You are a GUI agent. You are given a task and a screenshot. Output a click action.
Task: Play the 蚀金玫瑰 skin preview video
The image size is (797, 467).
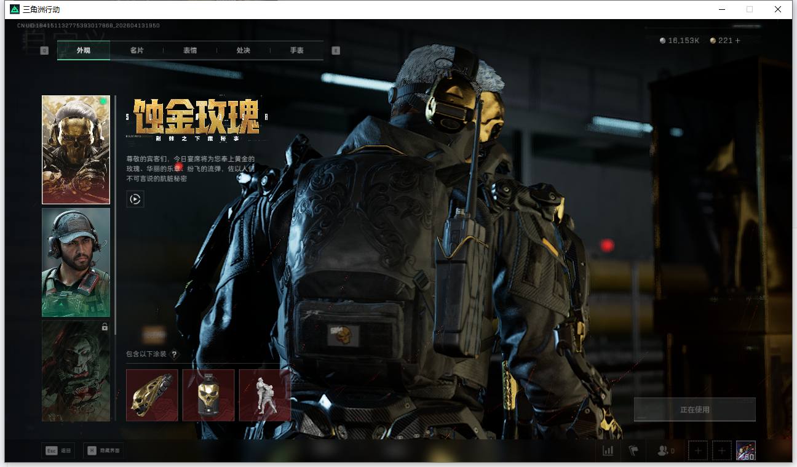click(x=135, y=199)
